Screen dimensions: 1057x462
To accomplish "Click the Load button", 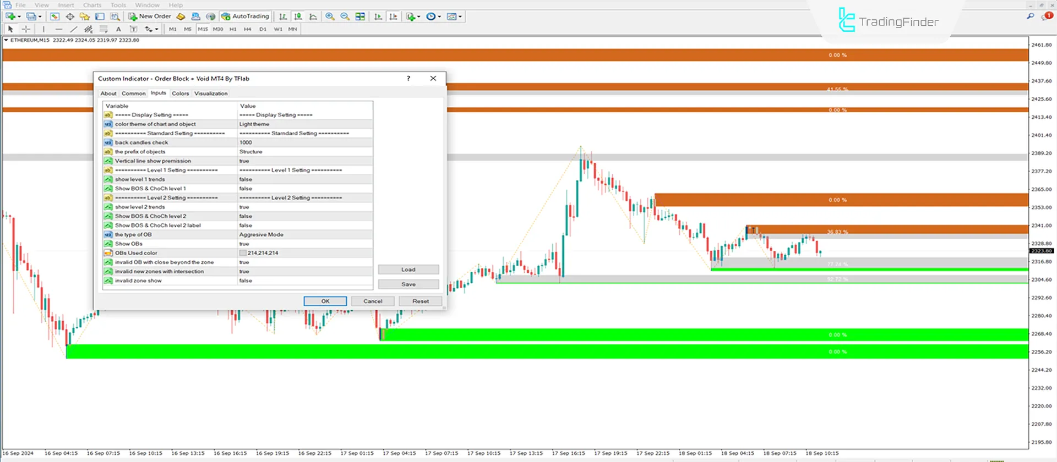I will coord(408,269).
